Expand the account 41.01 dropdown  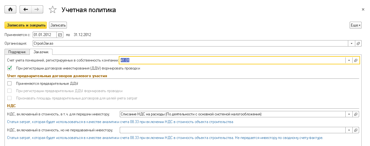pyautogui.click(x=348, y=60)
